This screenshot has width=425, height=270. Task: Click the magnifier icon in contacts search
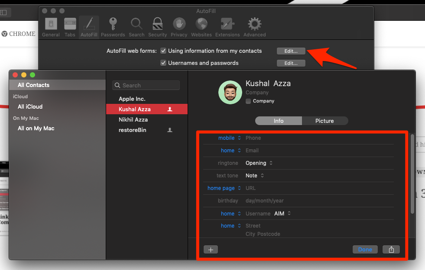(x=117, y=85)
